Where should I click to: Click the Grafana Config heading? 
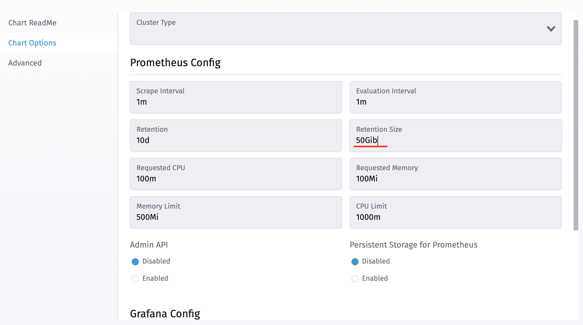click(x=165, y=313)
